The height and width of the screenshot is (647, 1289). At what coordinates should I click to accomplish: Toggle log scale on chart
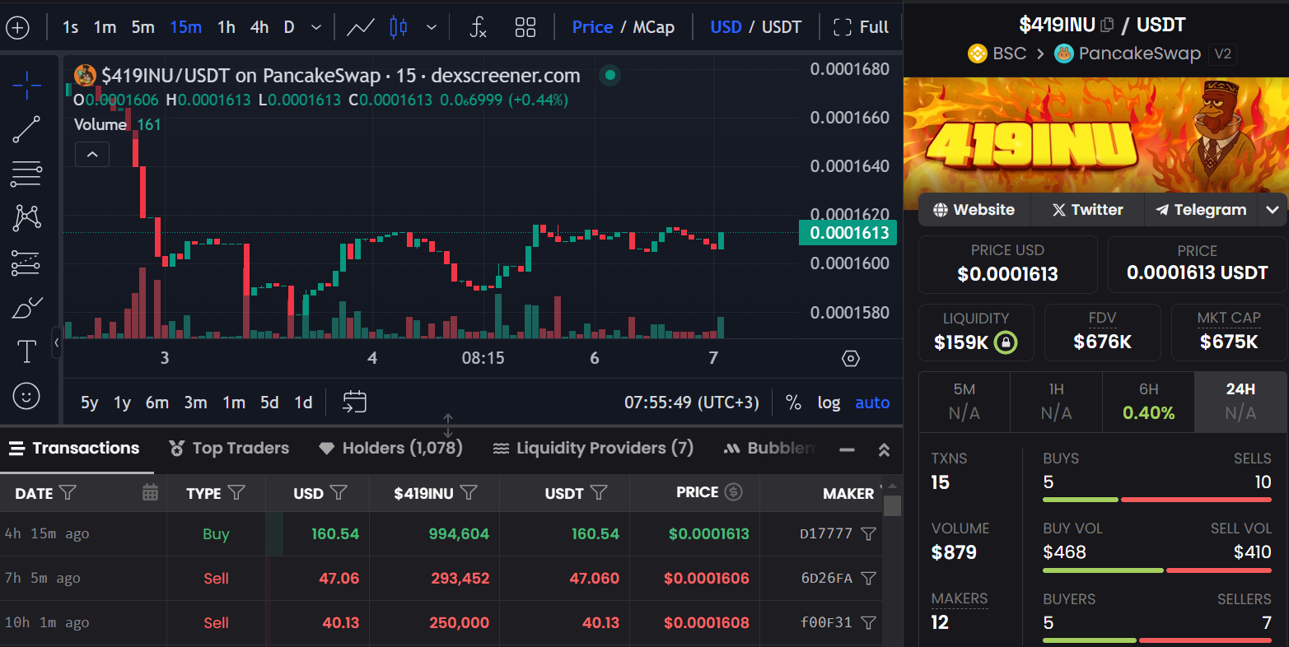point(829,403)
